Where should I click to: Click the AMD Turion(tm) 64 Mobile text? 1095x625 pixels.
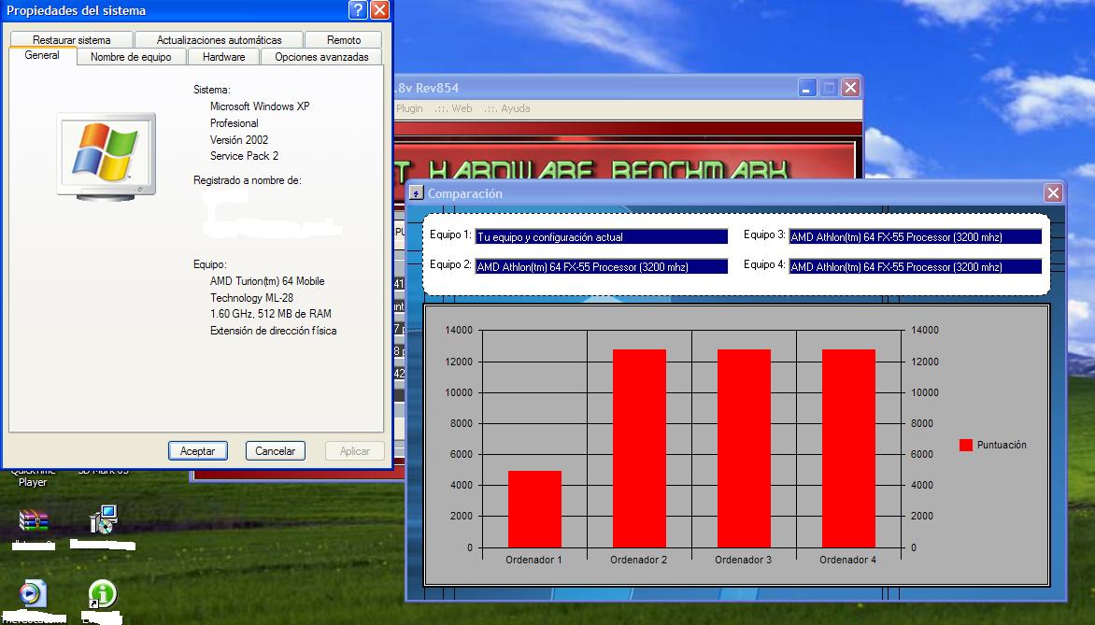(x=267, y=280)
